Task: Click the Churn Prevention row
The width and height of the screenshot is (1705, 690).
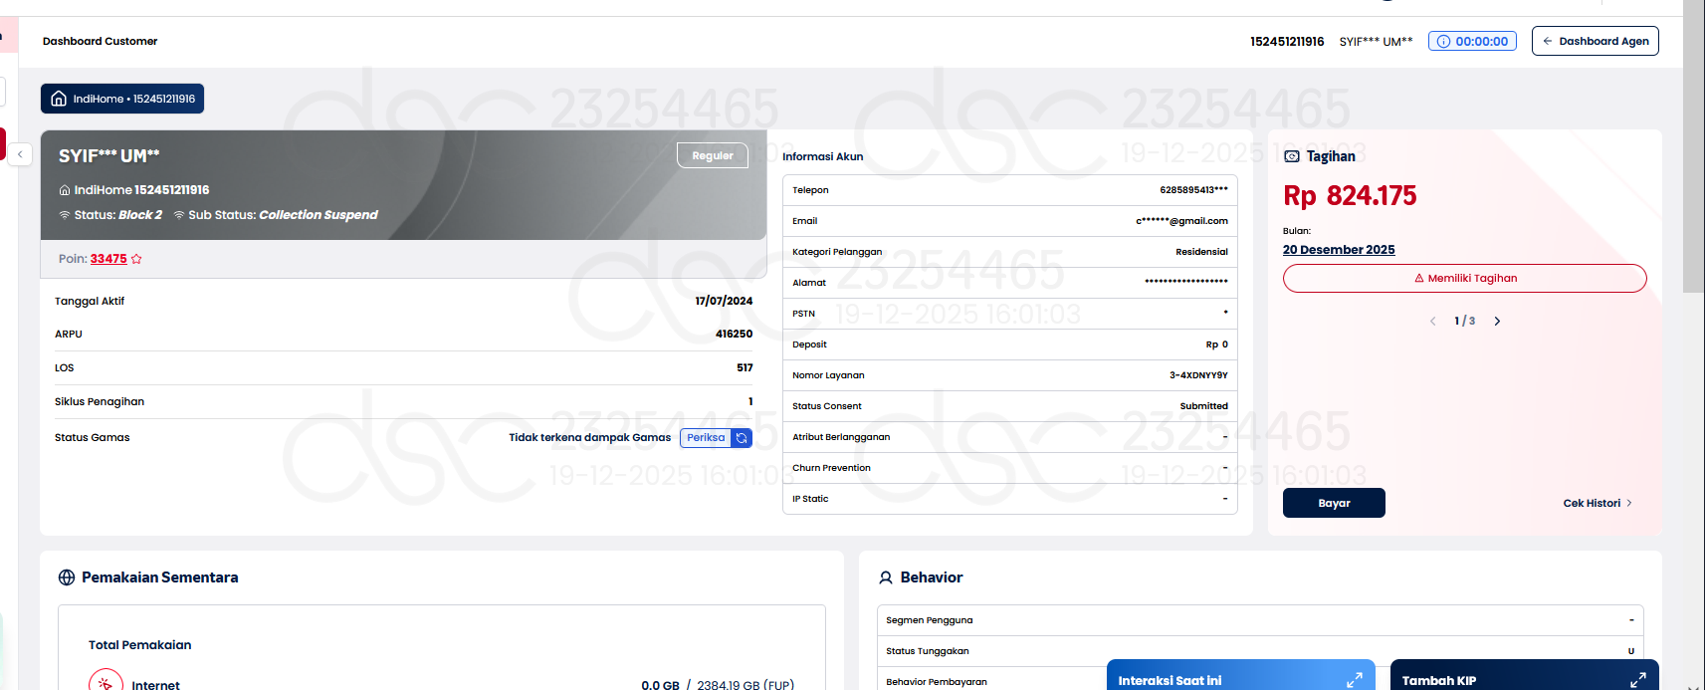Action: (1010, 468)
